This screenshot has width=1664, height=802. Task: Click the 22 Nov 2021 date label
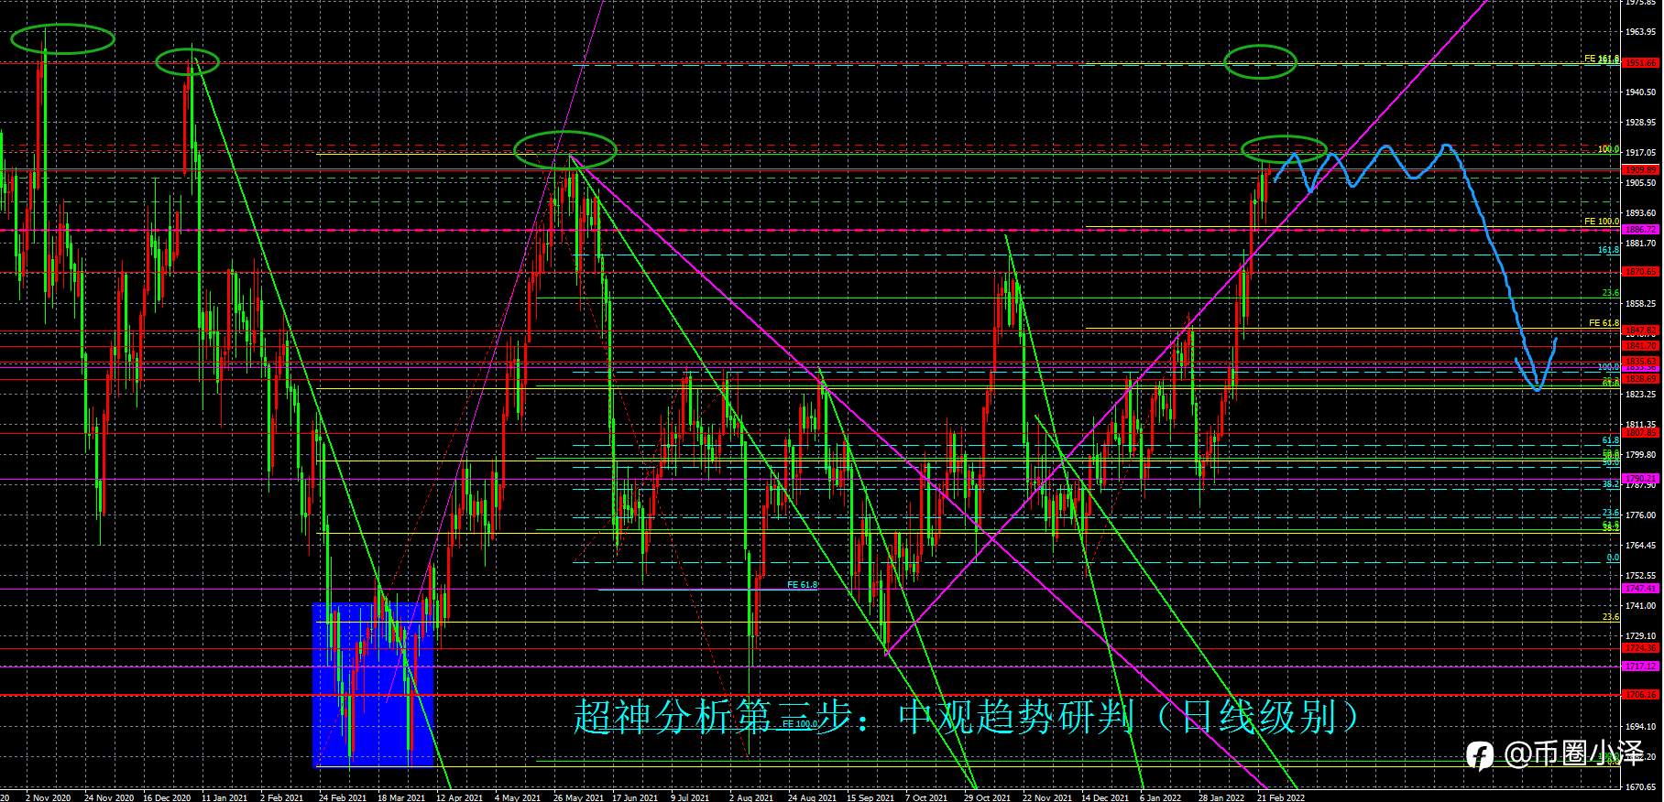[x=1045, y=797]
